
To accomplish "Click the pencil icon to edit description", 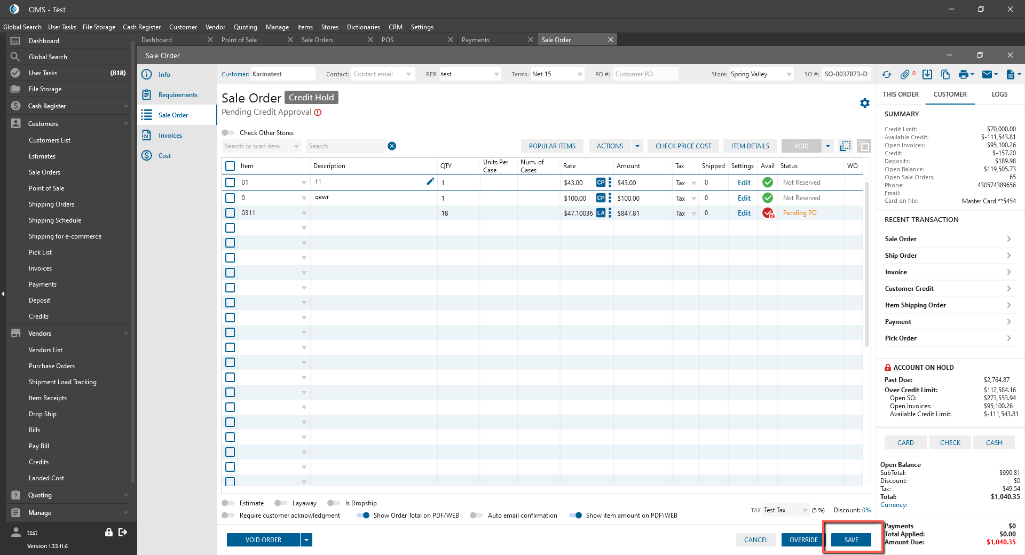I will pos(430,181).
